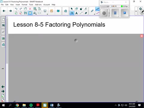
Task: Toggle the screen shade button in toolbar
Action: 30,13
